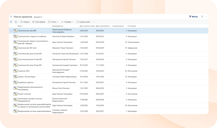Click Создать копию button

84,22
